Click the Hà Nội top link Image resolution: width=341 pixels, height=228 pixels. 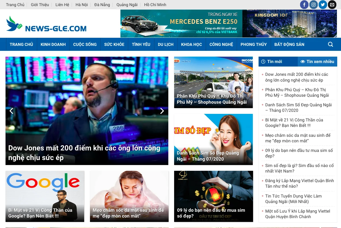coord(82,5)
